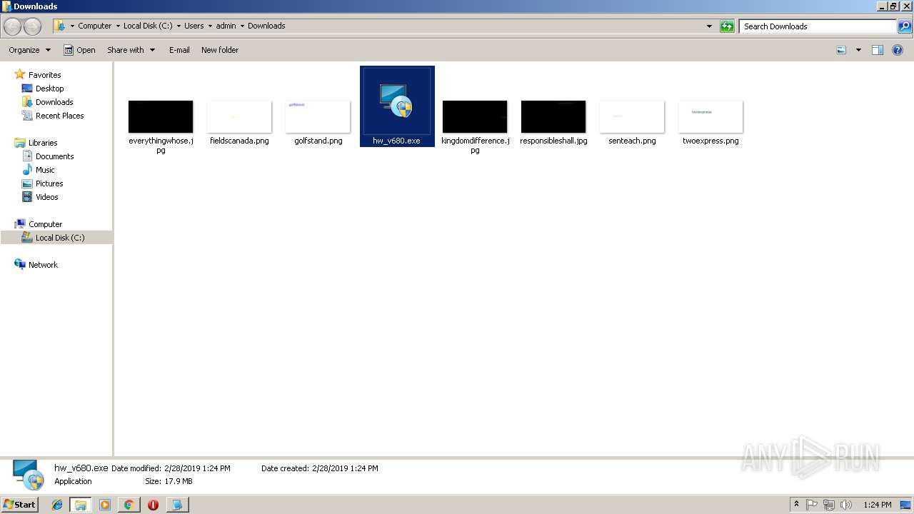Click the red Opera-style taskbar icon

[153, 505]
